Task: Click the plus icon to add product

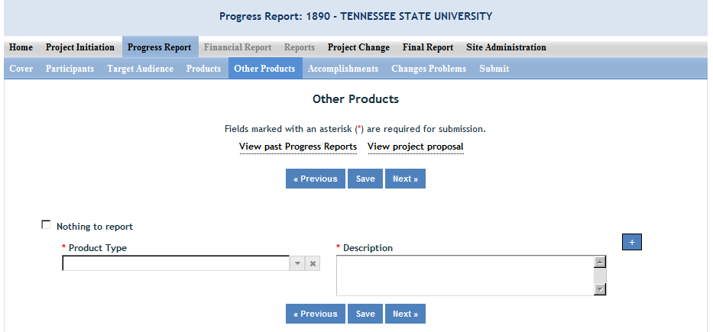Action: (632, 242)
